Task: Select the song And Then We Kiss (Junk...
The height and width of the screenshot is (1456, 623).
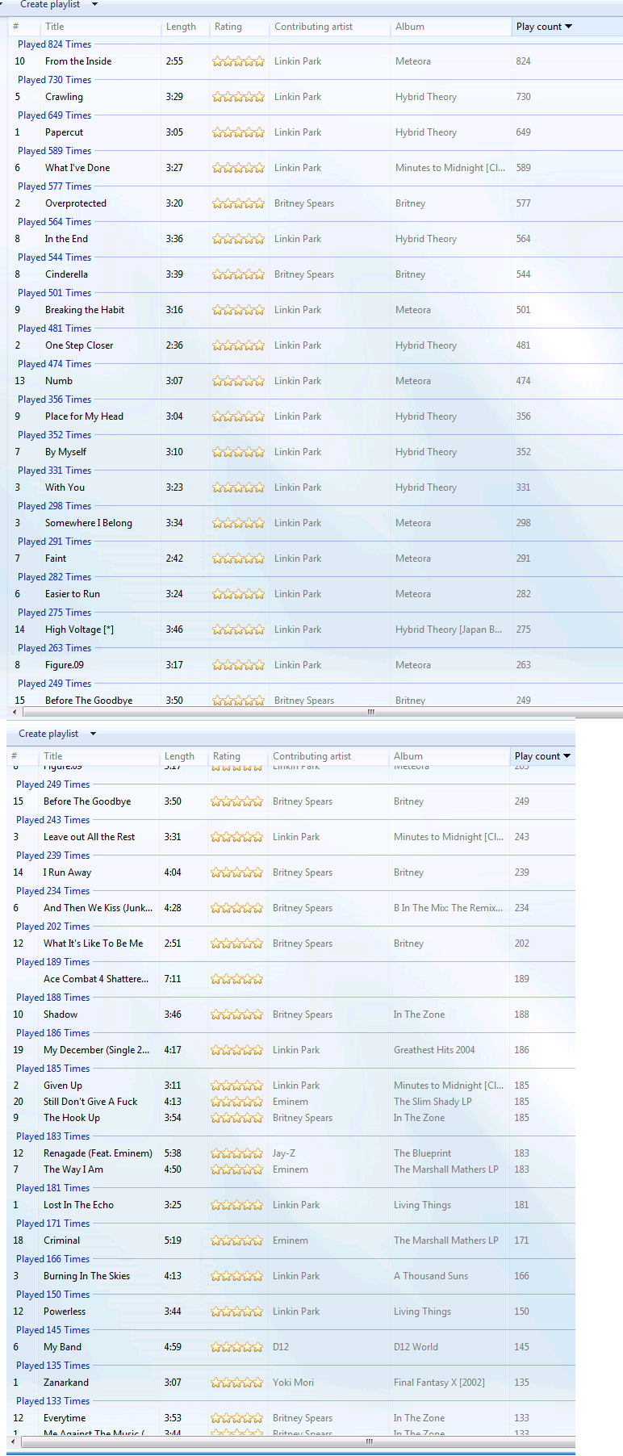Action: pyautogui.click(x=98, y=908)
